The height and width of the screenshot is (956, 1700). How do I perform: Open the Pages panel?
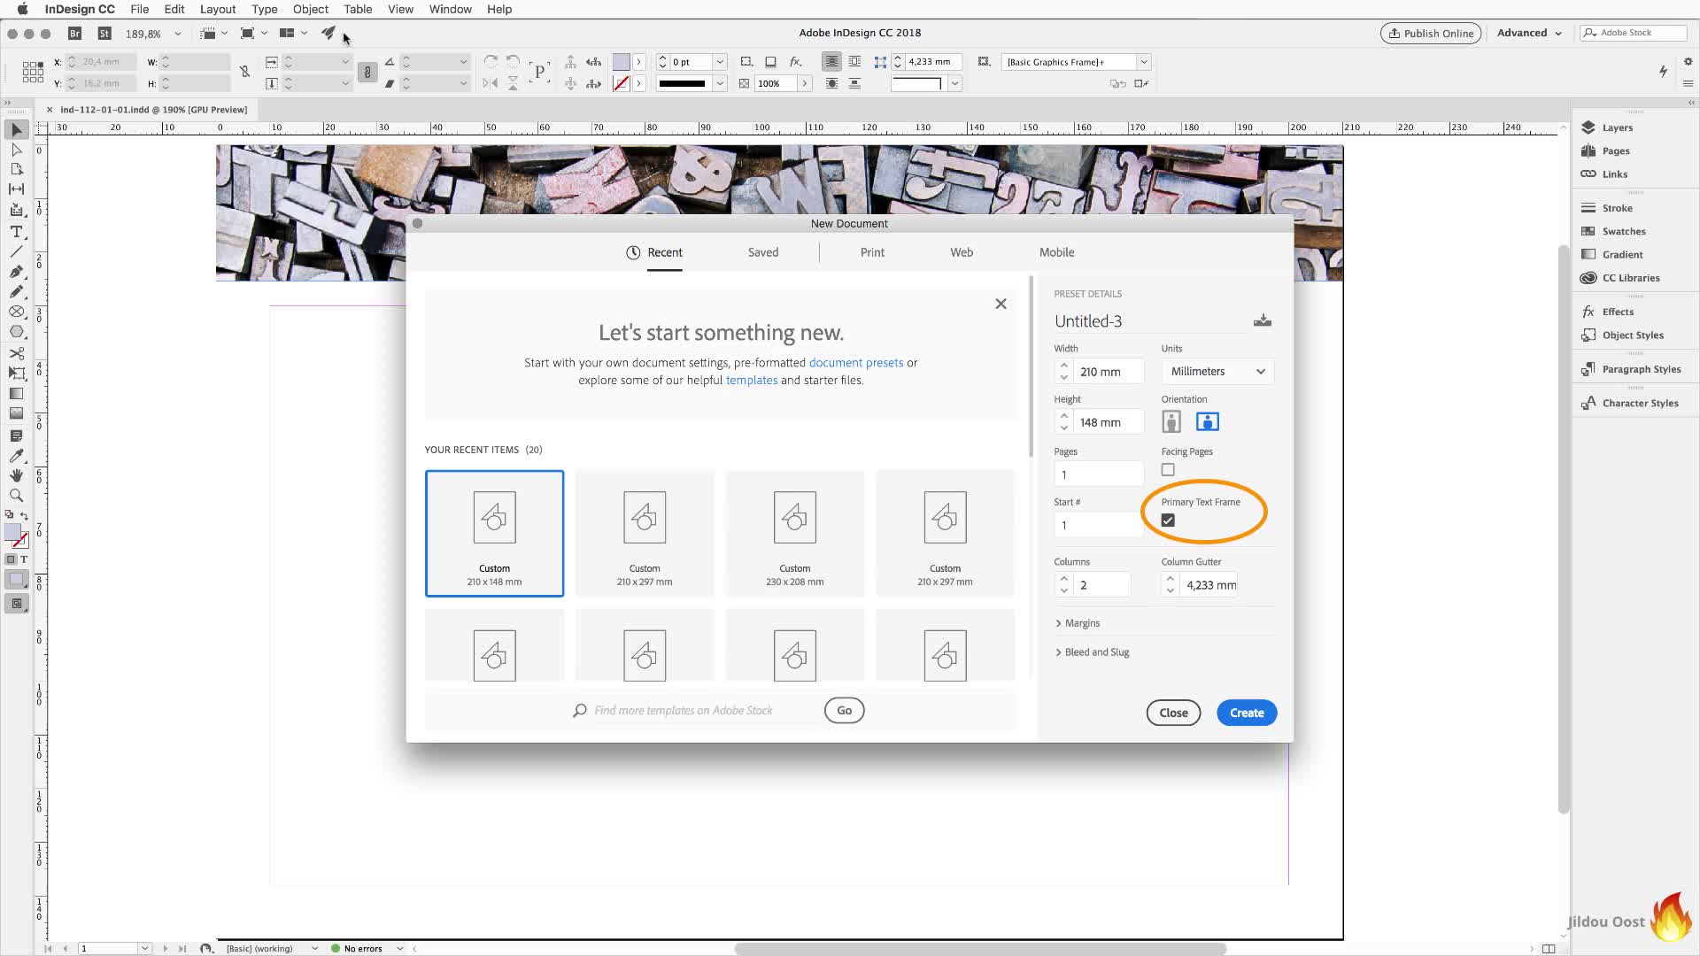point(1605,150)
